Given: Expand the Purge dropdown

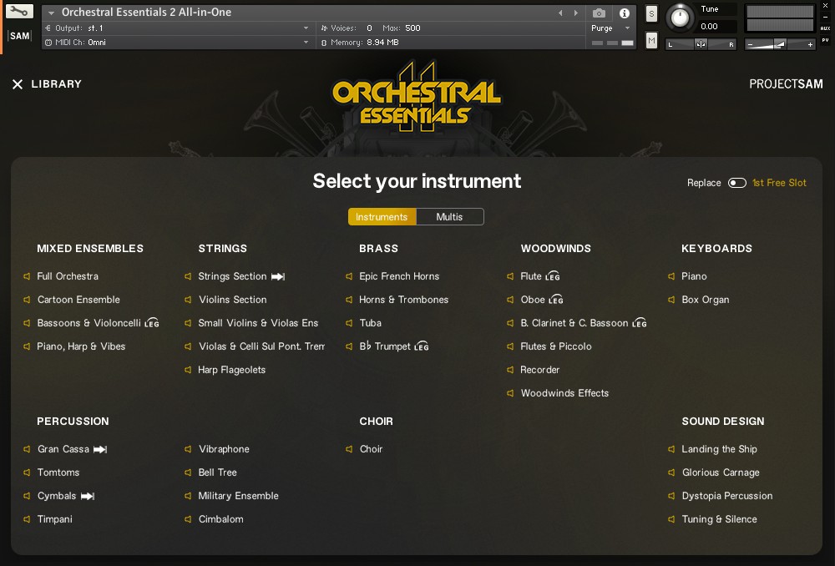Looking at the screenshot, I should click(x=612, y=28).
